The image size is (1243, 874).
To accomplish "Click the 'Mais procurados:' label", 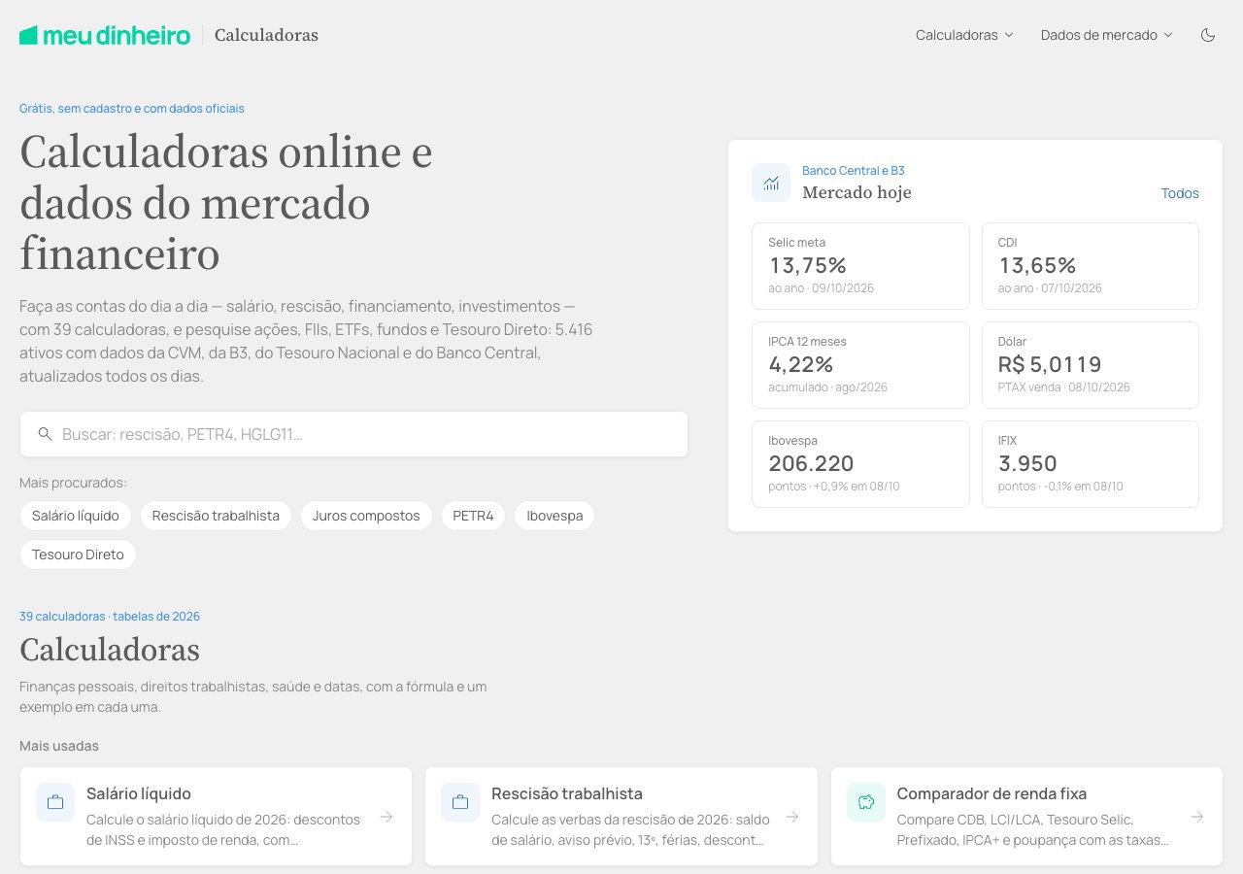I will [x=73, y=483].
